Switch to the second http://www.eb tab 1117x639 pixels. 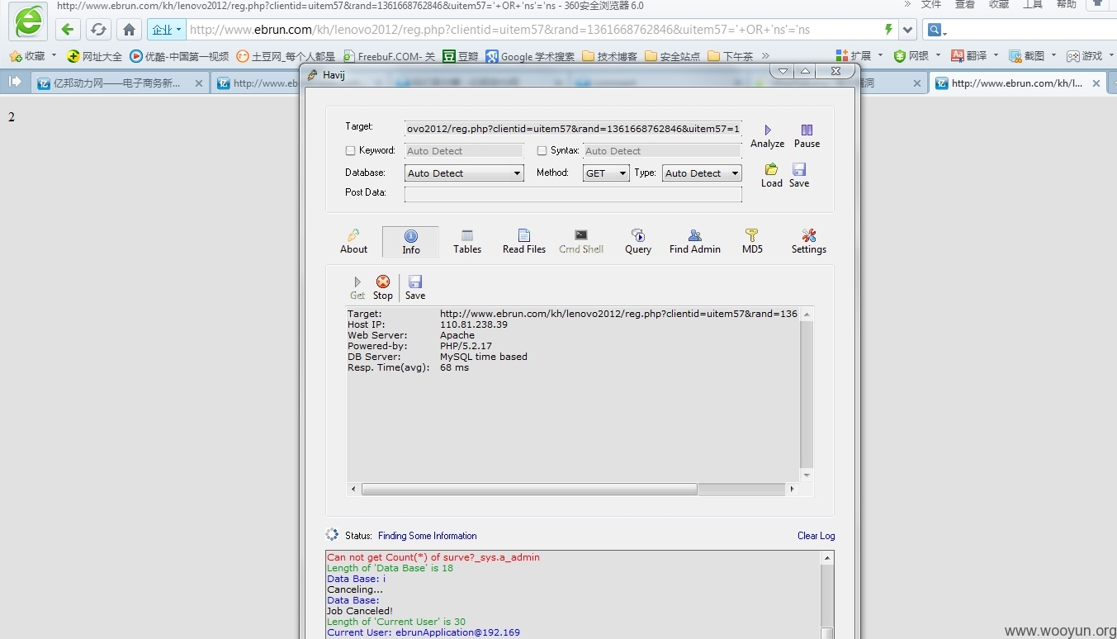tap(258, 83)
